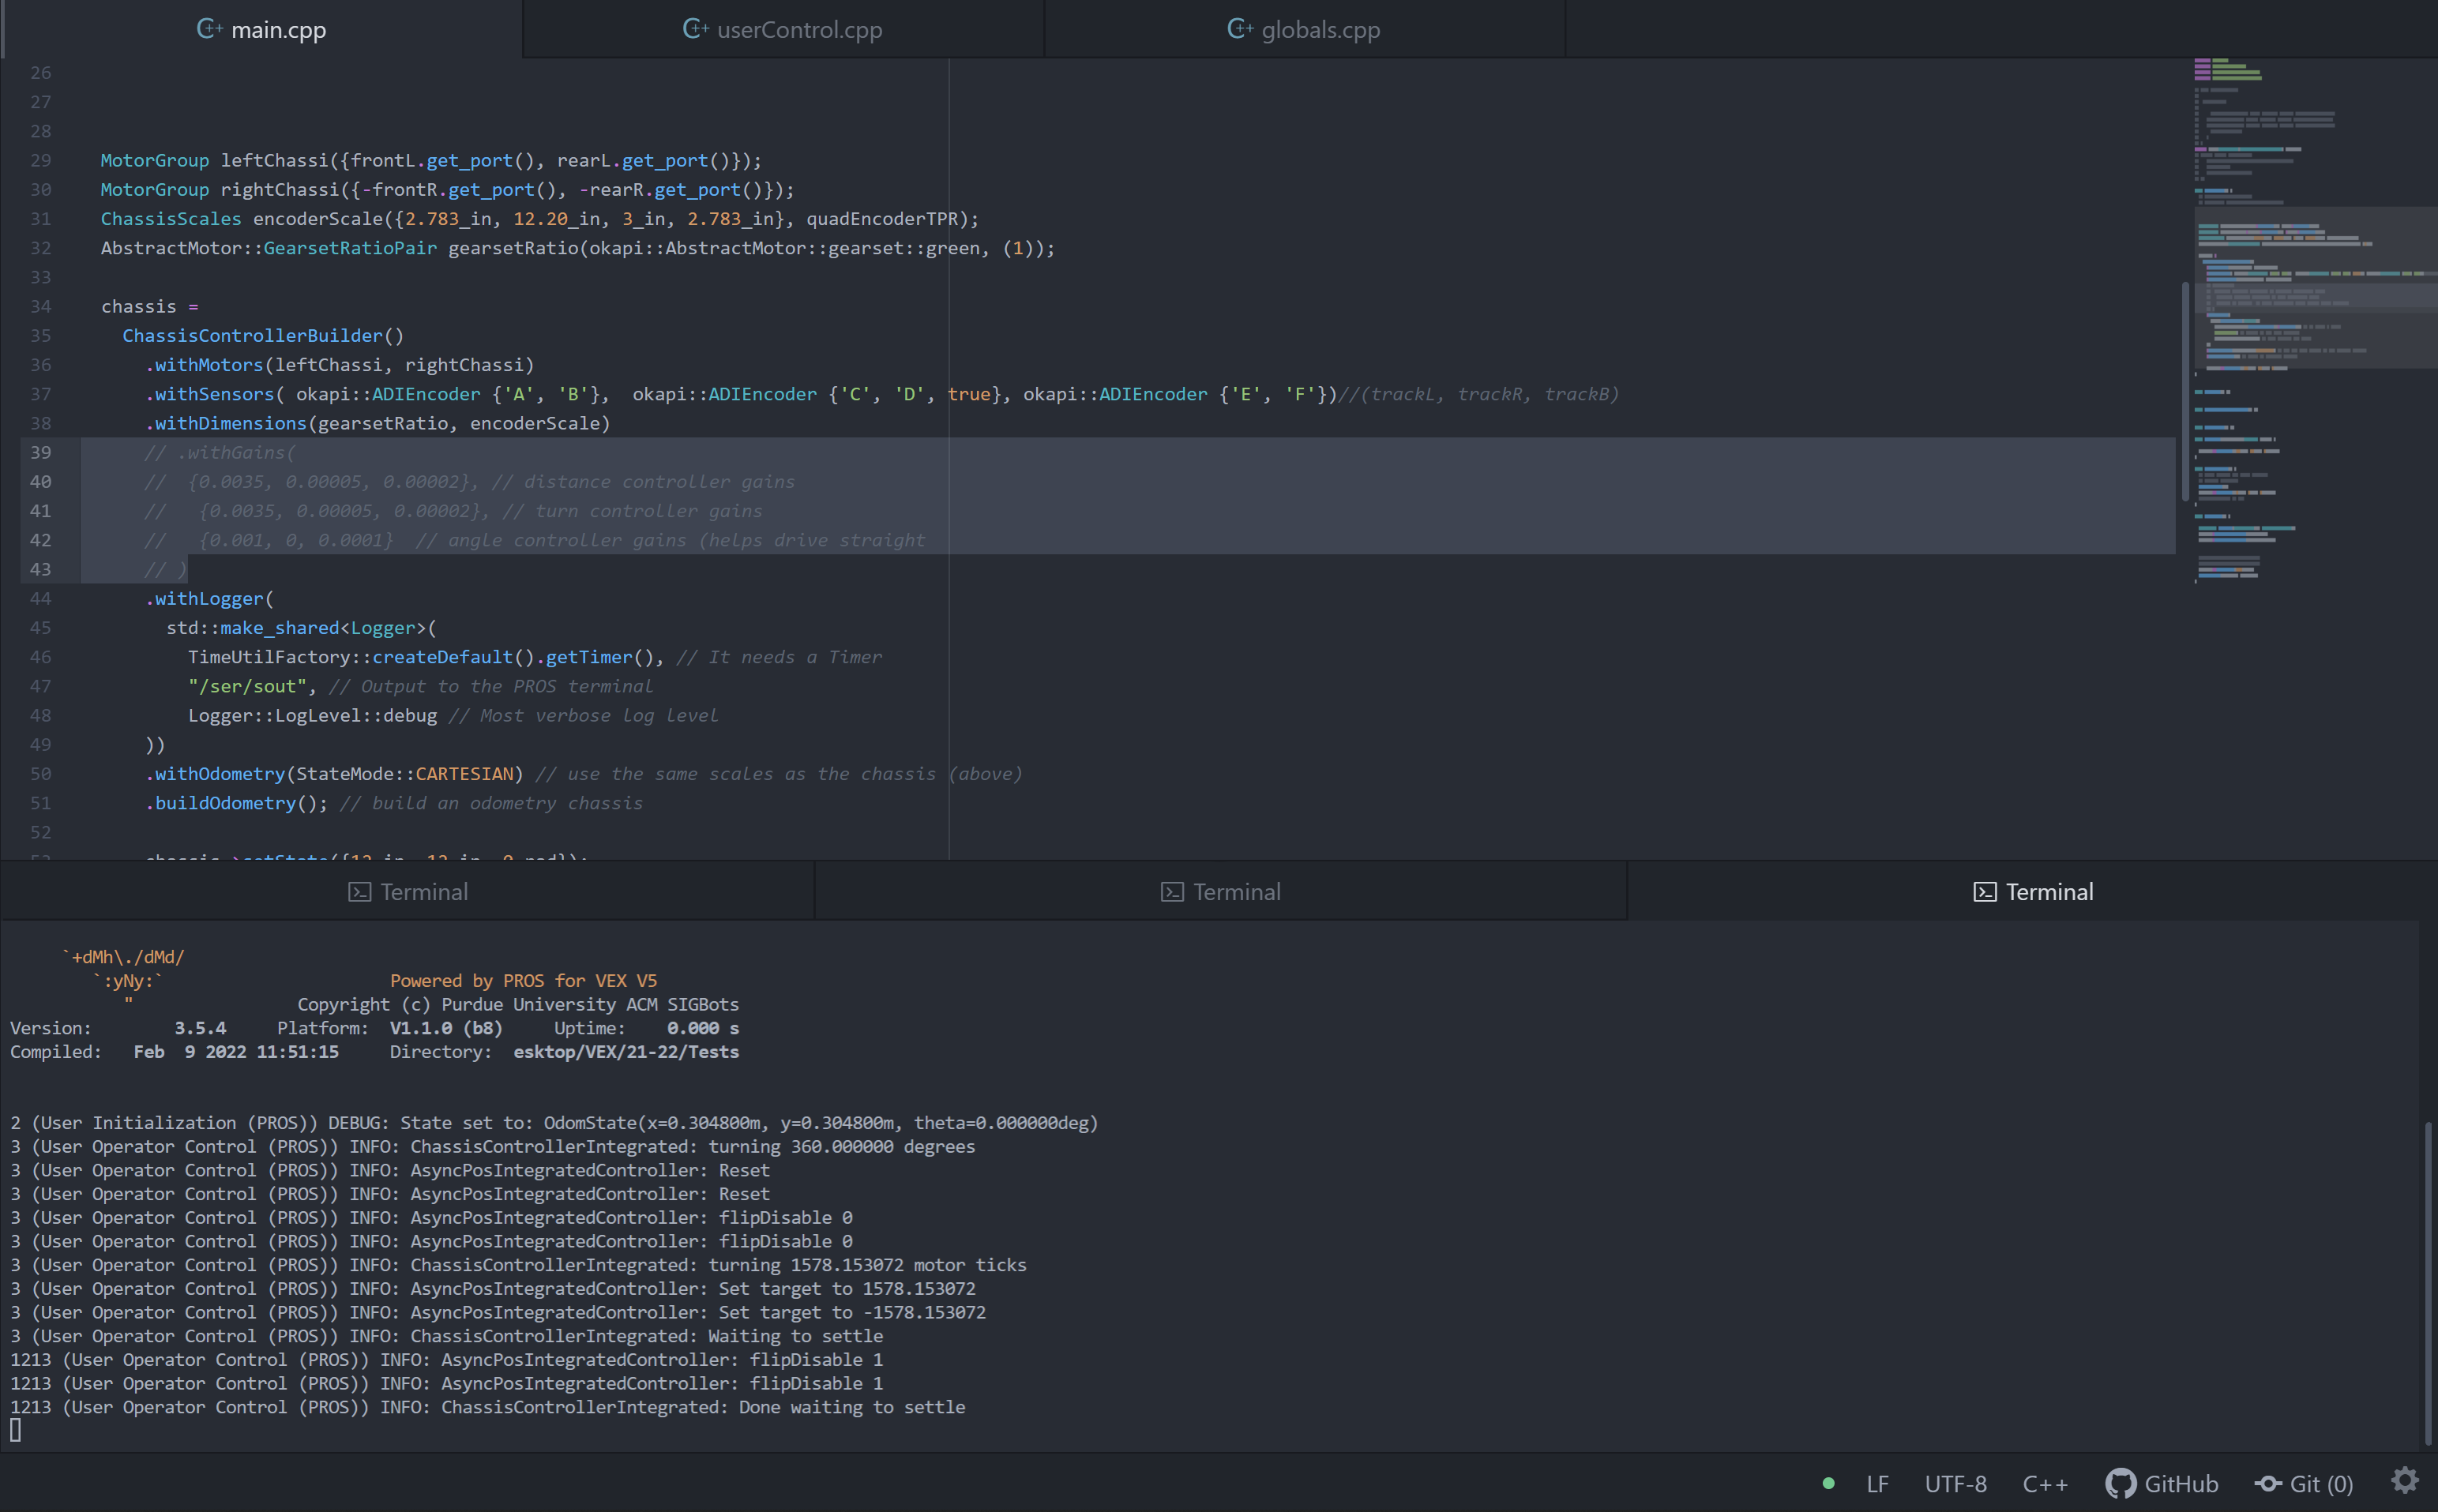Click on 'MotorGroup rightChassi' code line
This screenshot has height=1512, width=2438.
[447, 189]
